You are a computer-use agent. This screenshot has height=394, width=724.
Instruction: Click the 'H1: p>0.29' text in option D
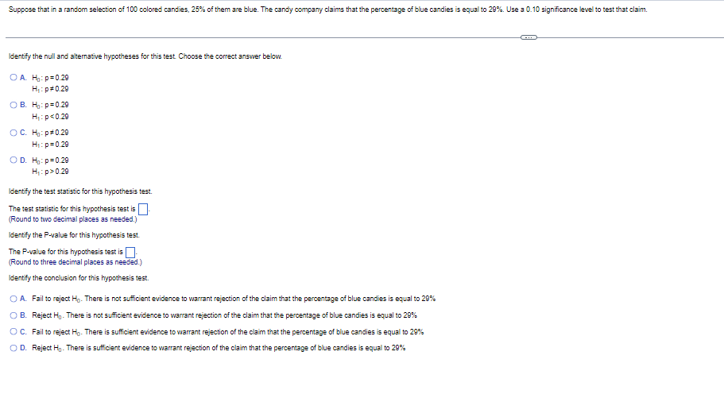tap(50, 172)
